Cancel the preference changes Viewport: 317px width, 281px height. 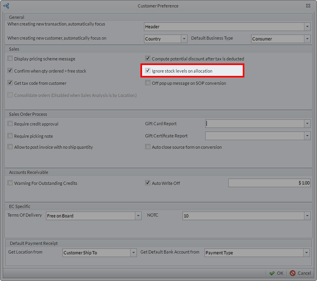tap(300, 273)
